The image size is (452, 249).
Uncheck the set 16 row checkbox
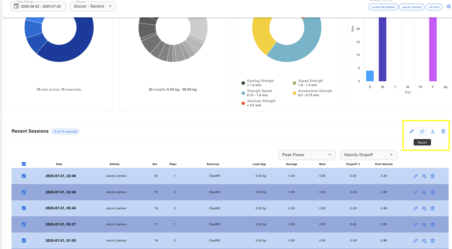24,241
